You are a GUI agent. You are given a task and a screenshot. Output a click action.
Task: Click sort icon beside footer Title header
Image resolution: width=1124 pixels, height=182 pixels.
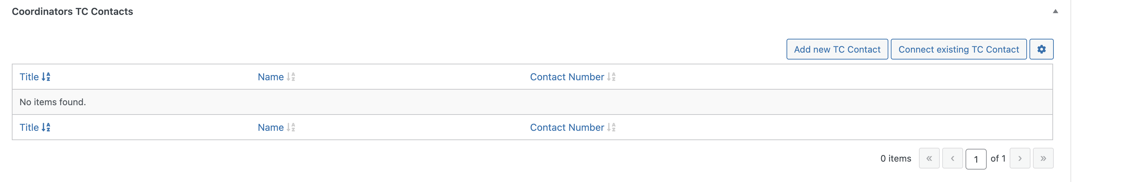(x=46, y=127)
